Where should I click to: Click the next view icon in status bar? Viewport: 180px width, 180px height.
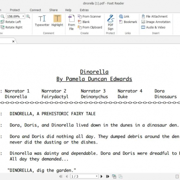(x=120, y=176)
